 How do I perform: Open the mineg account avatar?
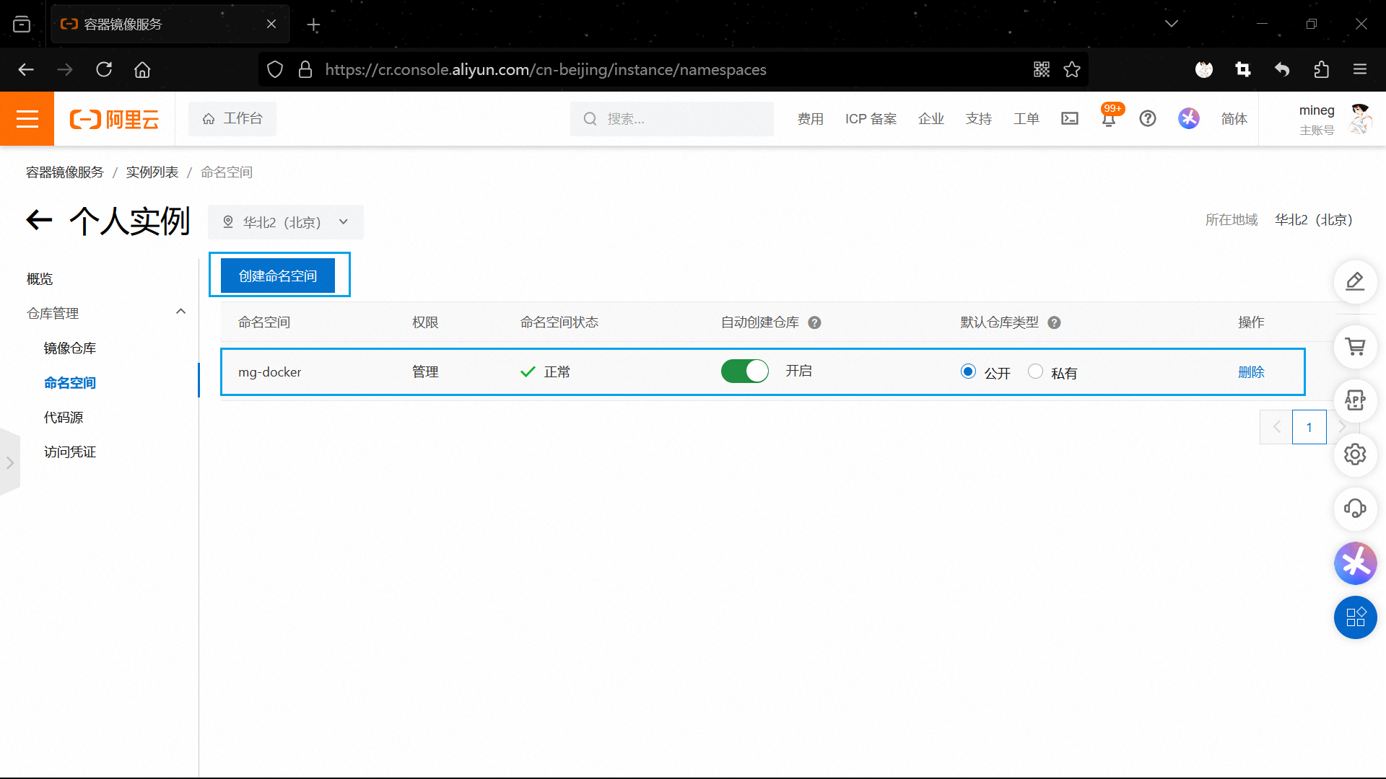1361,118
